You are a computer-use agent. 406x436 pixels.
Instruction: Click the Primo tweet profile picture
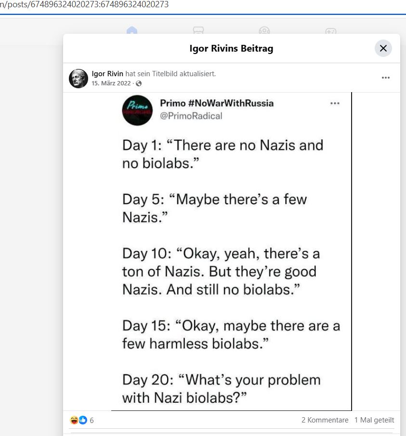[x=137, y=110]
